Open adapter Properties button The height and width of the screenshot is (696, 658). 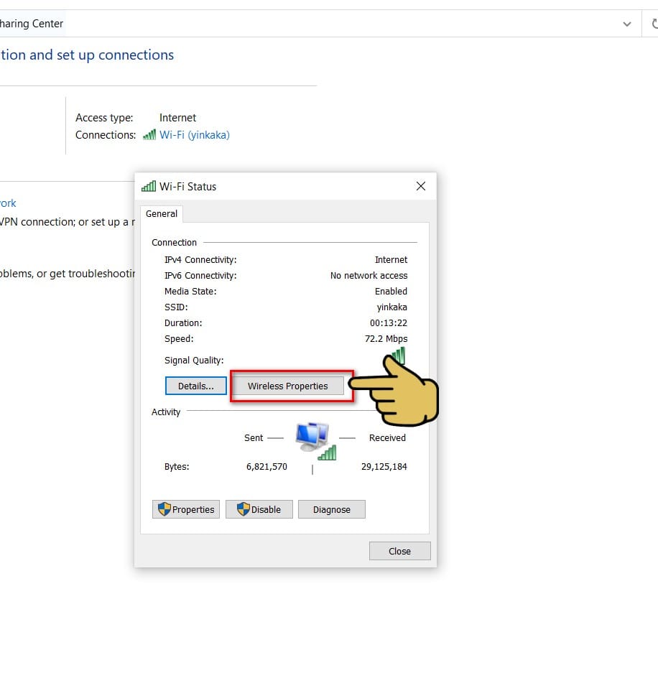[x=186, y=509]
